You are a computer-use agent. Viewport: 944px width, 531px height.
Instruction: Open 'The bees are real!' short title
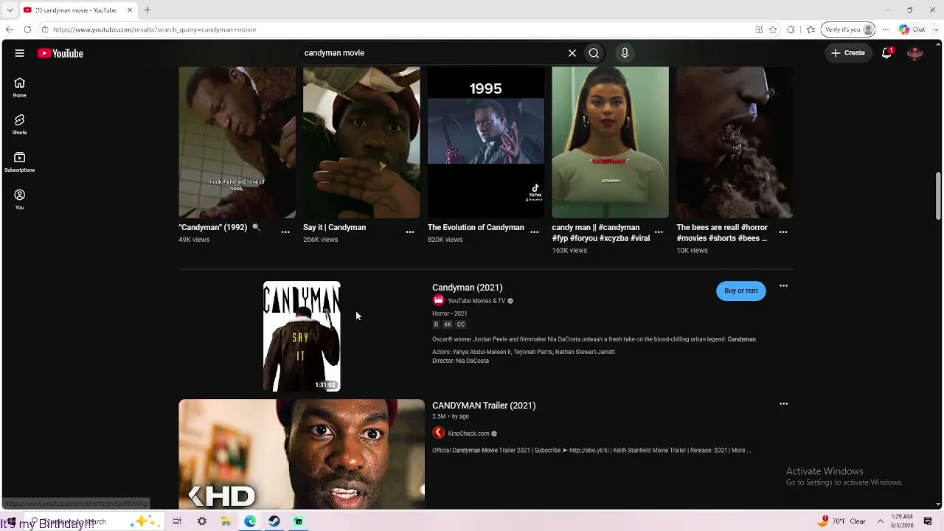[722, 233]
